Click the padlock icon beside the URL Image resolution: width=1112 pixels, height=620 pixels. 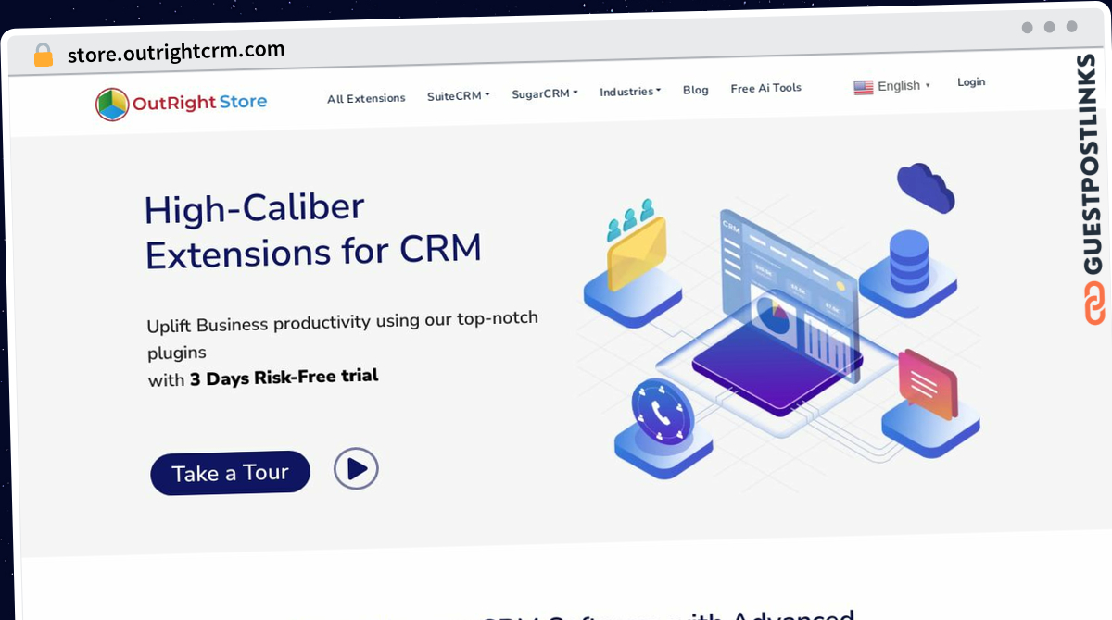coord(44,56)
